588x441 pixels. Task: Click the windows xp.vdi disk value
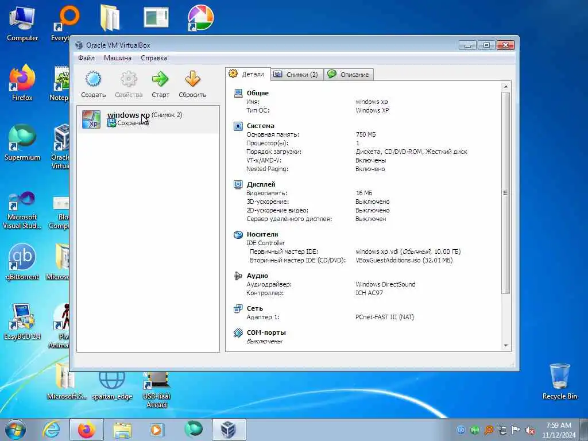pos(408,252)
